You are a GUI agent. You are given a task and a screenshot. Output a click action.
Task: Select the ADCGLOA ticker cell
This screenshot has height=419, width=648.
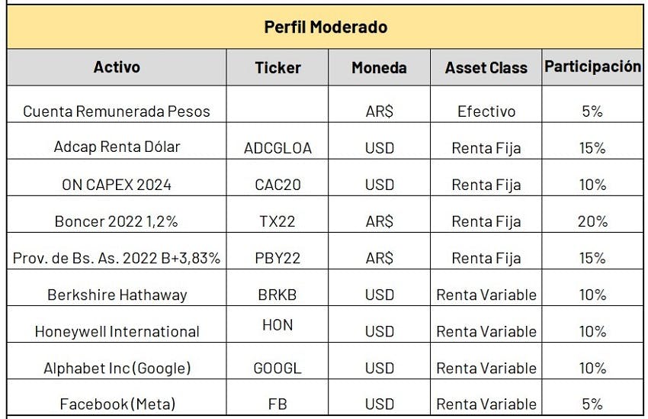277,141
